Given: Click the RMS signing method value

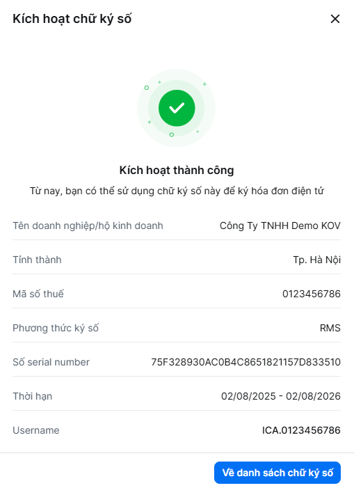Looking at the screenshot, I should (330, 328).
